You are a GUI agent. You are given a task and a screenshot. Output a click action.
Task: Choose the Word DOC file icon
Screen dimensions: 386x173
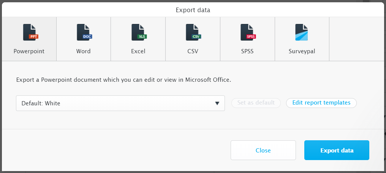tap(84, 32)
